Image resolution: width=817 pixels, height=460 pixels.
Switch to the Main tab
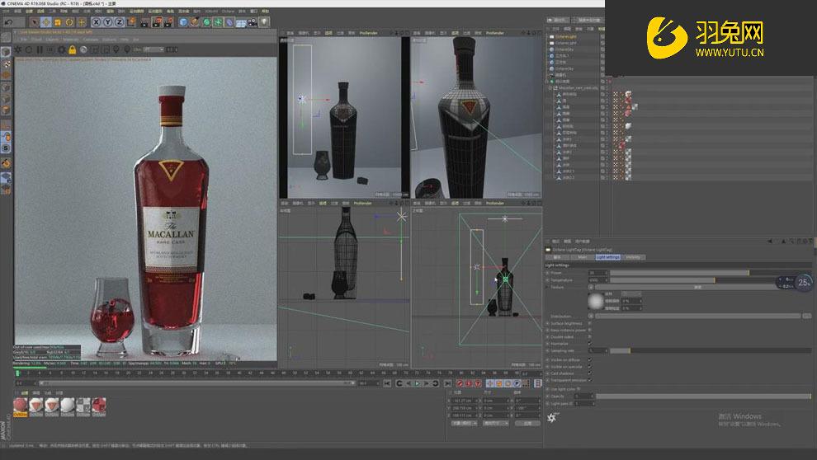click(x=583, y=257)
